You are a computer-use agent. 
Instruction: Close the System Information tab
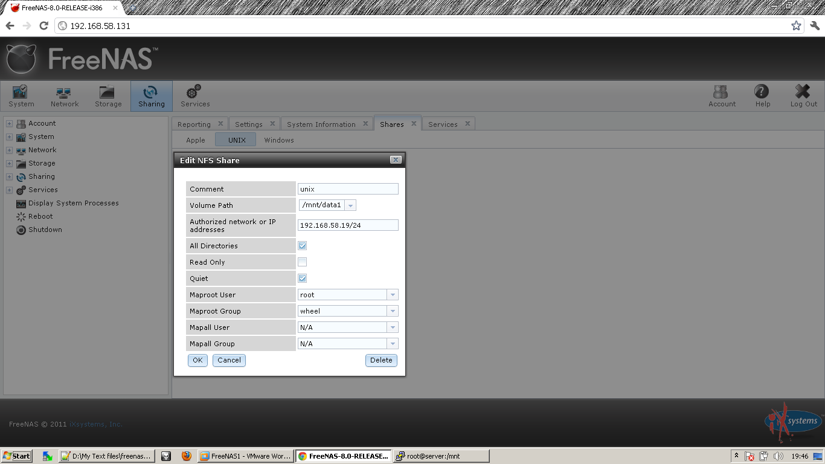365,123
